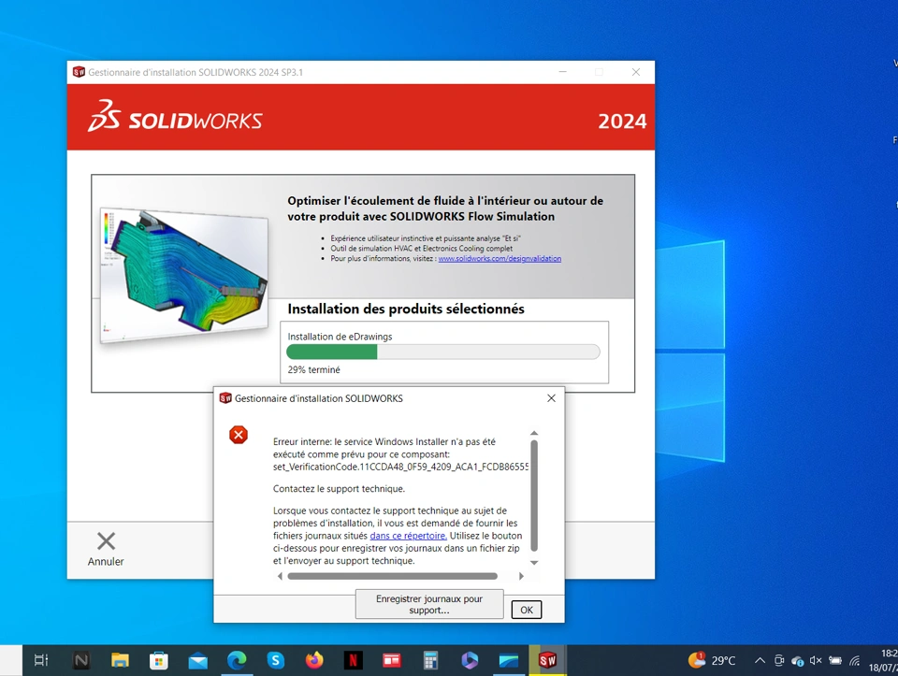This screenshot has width=898, height=676.
Task: Click the 'Contactez le support technique.' text
Action: point(339,489)
